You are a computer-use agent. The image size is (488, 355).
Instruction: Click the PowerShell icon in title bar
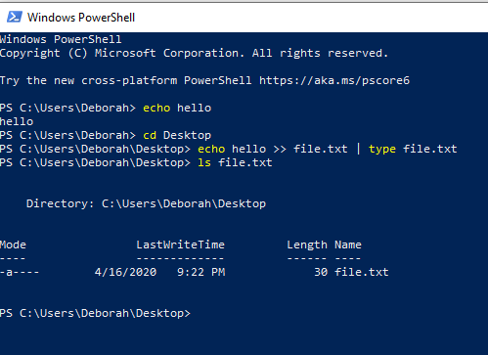point(15,17)
